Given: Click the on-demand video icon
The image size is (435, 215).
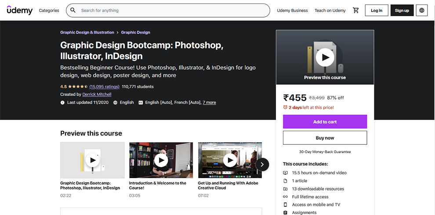Looking at the screenshot, I should tap(285, 172).
